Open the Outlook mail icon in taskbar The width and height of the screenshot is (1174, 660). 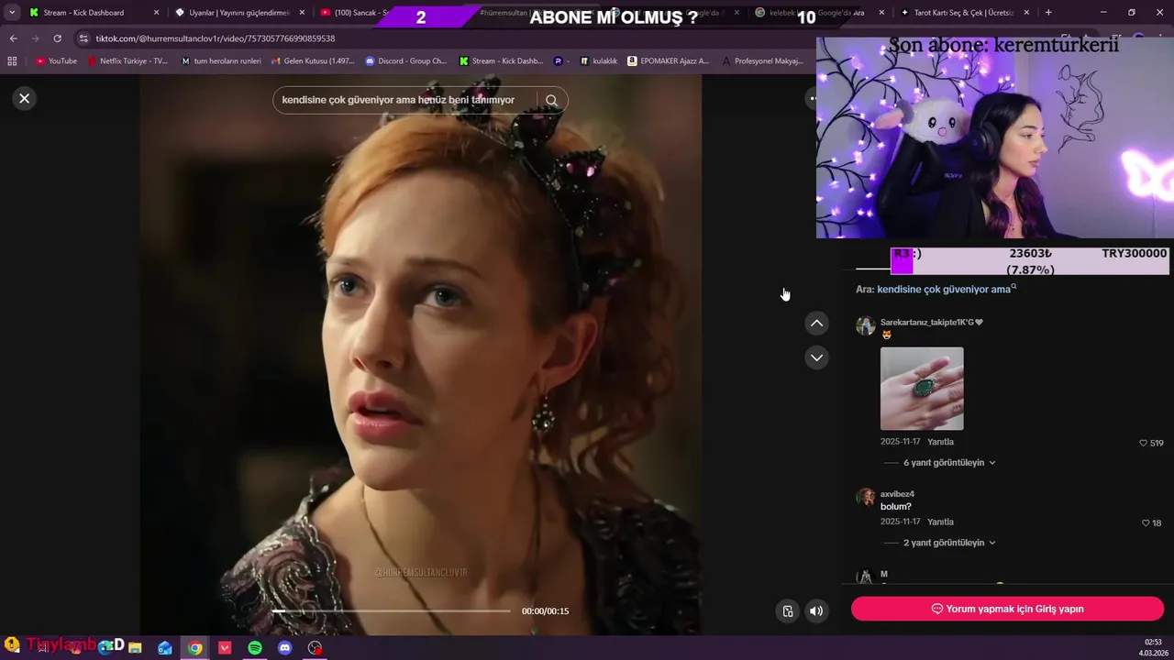click(165, 648)
